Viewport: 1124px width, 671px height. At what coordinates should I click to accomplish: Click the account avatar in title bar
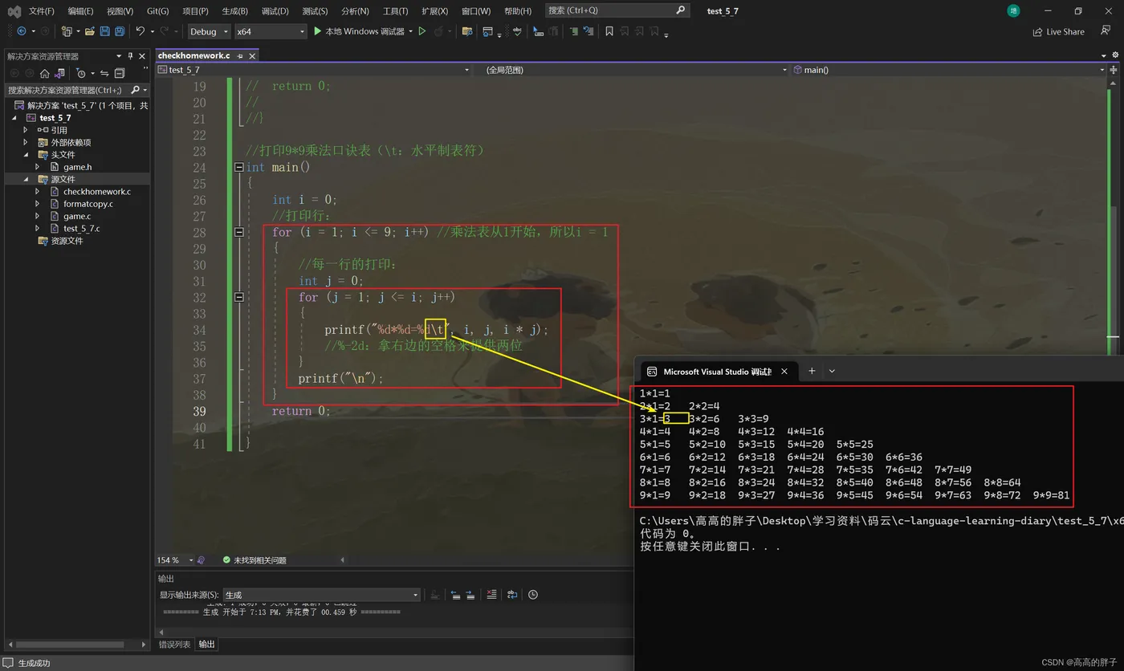[x=1013, y=10]
